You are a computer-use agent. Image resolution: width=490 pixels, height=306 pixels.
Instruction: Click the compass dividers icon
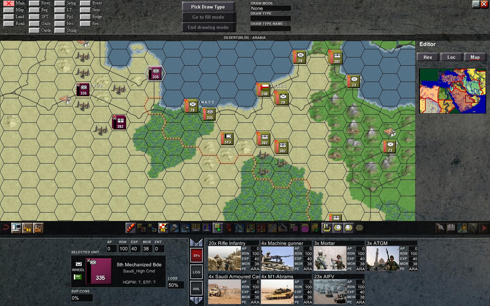[473, 228]
